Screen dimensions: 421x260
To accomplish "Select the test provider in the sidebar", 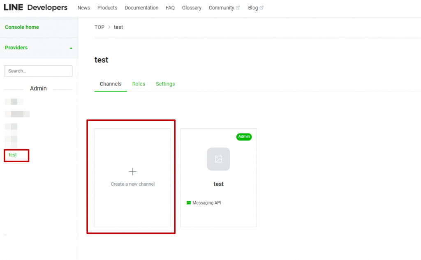I will pyautogui.click(x=12, y=155).
